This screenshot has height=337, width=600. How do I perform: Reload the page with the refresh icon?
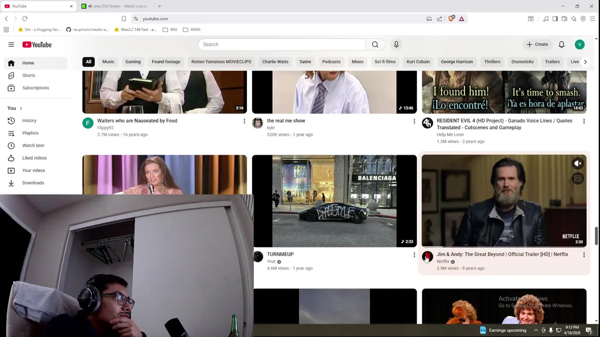25,19
